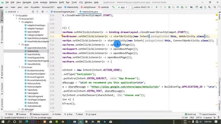Click the editor horizontal scrollbar
The image size is (221, 124).
[x=128, y=111]
